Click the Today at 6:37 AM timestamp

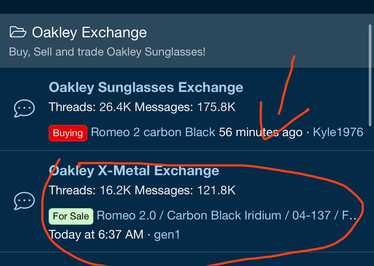tap(96, 234)
